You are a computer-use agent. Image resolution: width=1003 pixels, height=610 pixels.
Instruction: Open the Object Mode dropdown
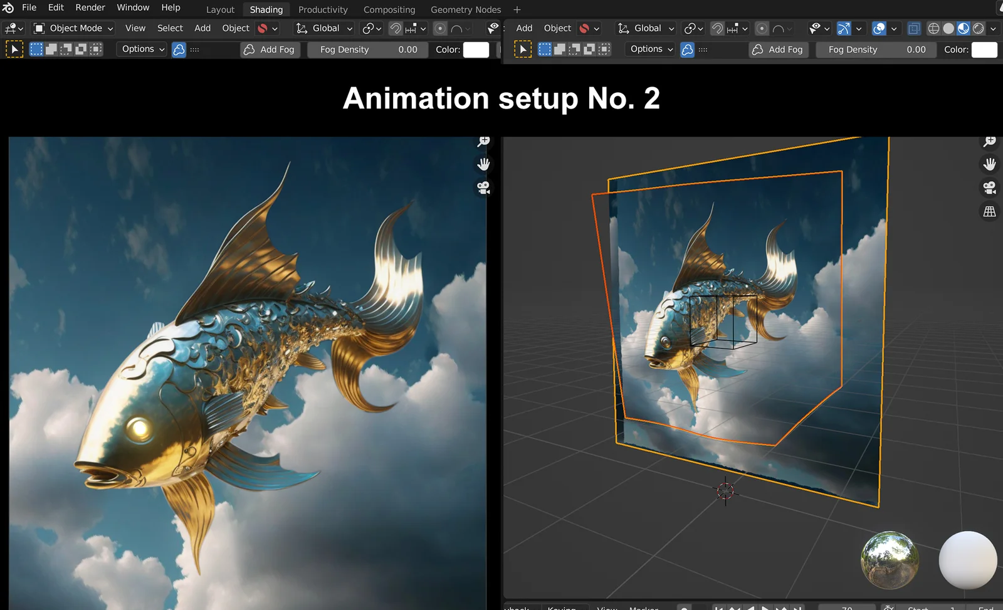pos(72,28)
